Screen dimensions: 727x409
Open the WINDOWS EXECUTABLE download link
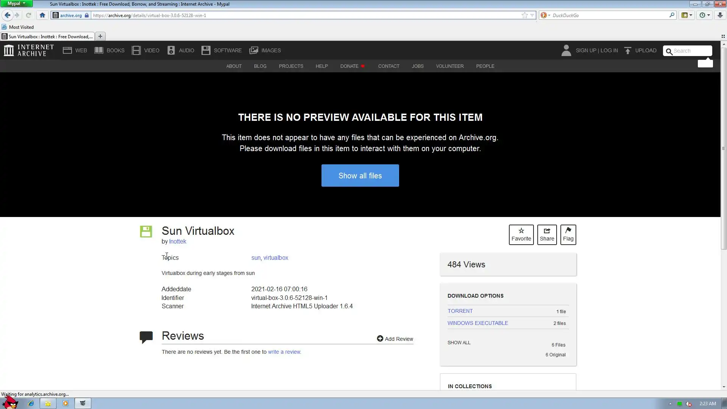pyautogui.click(x=477, y=323)
